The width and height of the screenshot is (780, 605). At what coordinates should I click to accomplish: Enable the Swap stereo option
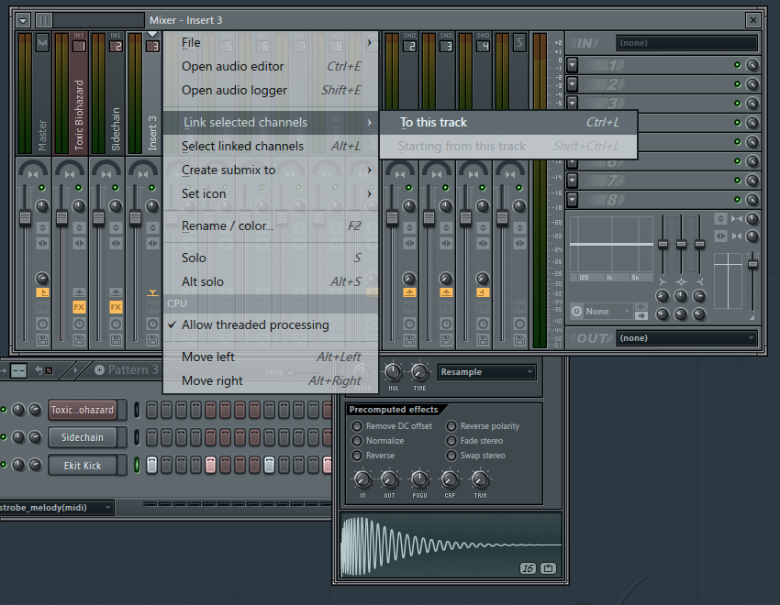click(475, 456)
